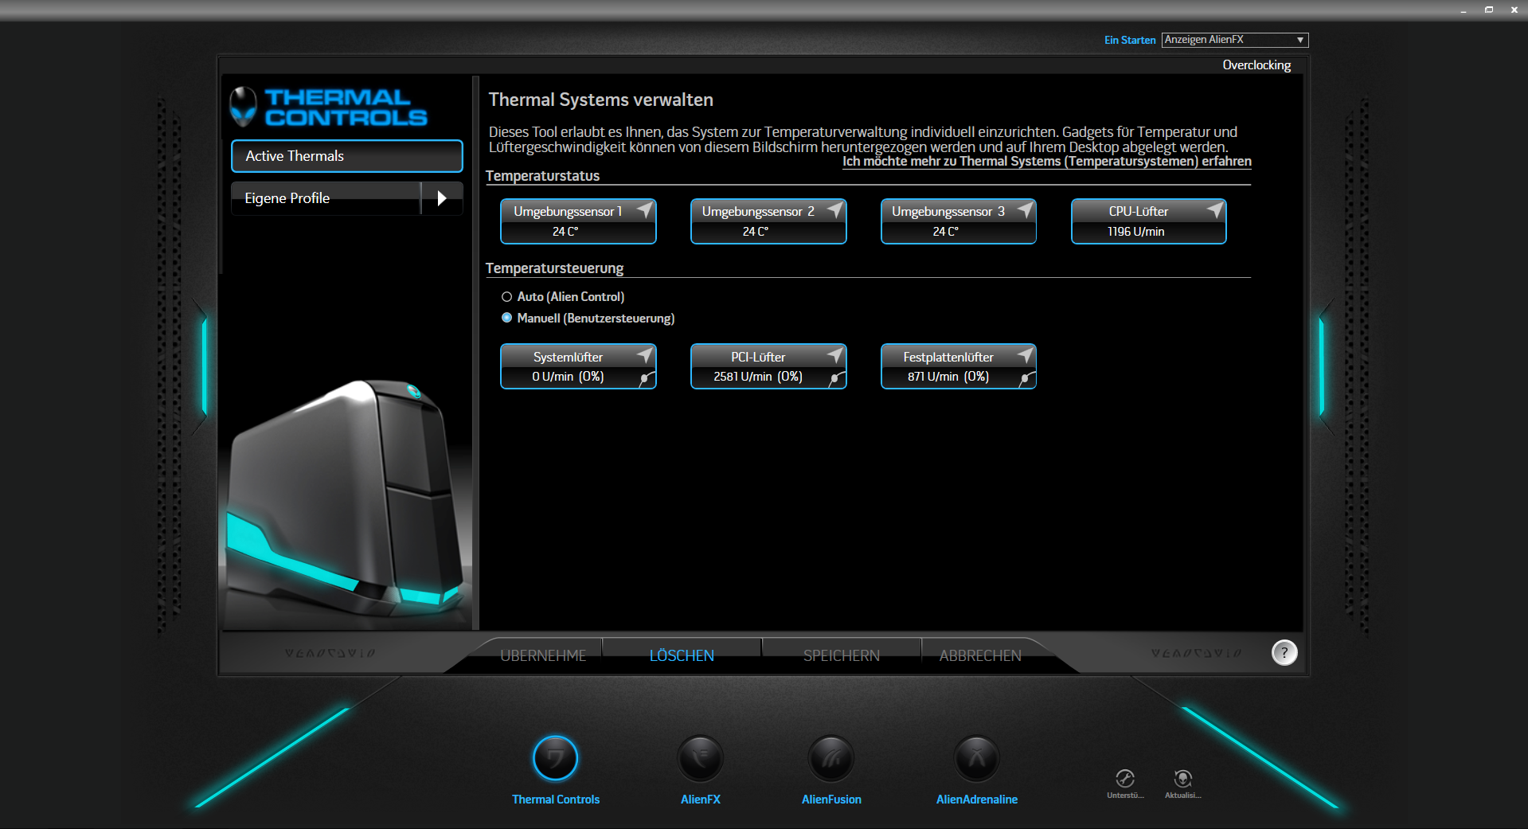
Task: Click the Thermal Controls label below icon
Action: [555, 800]
